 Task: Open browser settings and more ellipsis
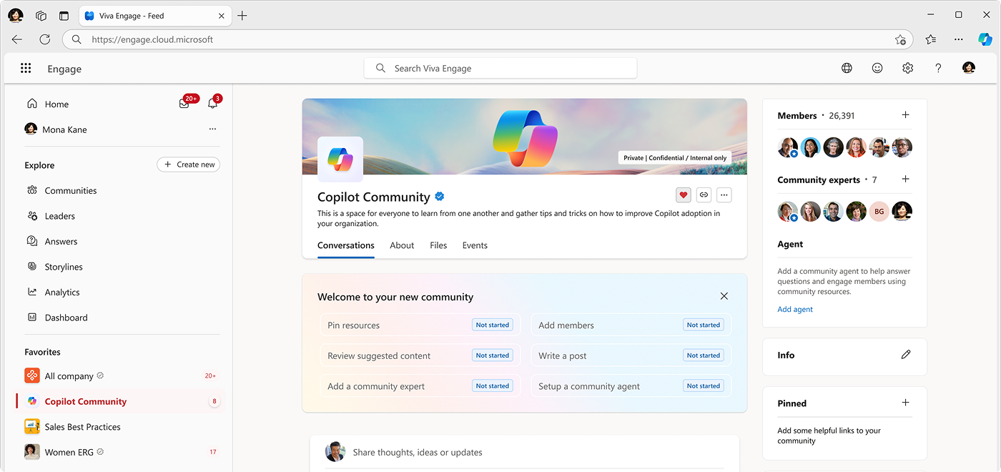[959, 39]
